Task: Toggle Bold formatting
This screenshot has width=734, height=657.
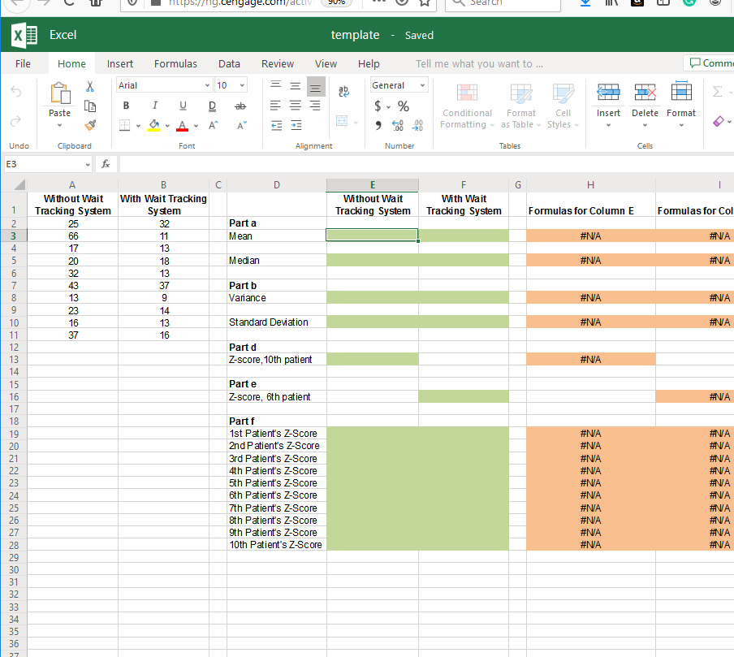Action: [x=126, y=106]
